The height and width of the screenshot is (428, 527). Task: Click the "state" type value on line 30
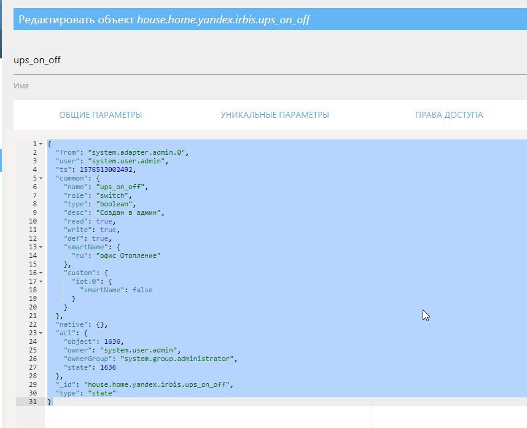pyautogui.click(x=102, y=393)
